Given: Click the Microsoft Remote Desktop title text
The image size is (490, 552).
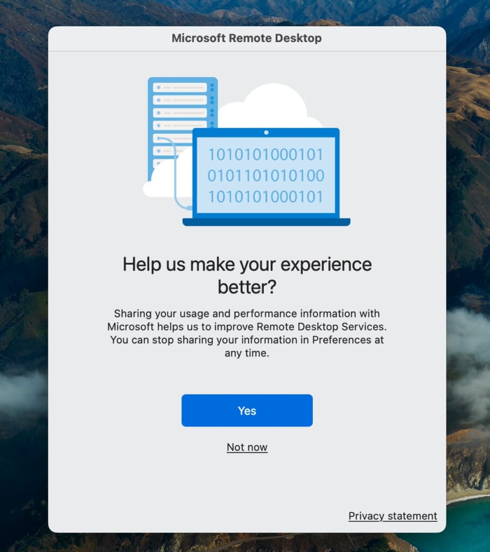Looking at the screenshot, I should (x=247, y=38).
